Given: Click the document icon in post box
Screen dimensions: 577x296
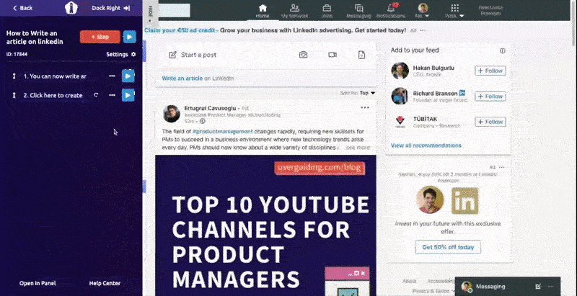Looking at the screenshot, I should click(361, 55).
